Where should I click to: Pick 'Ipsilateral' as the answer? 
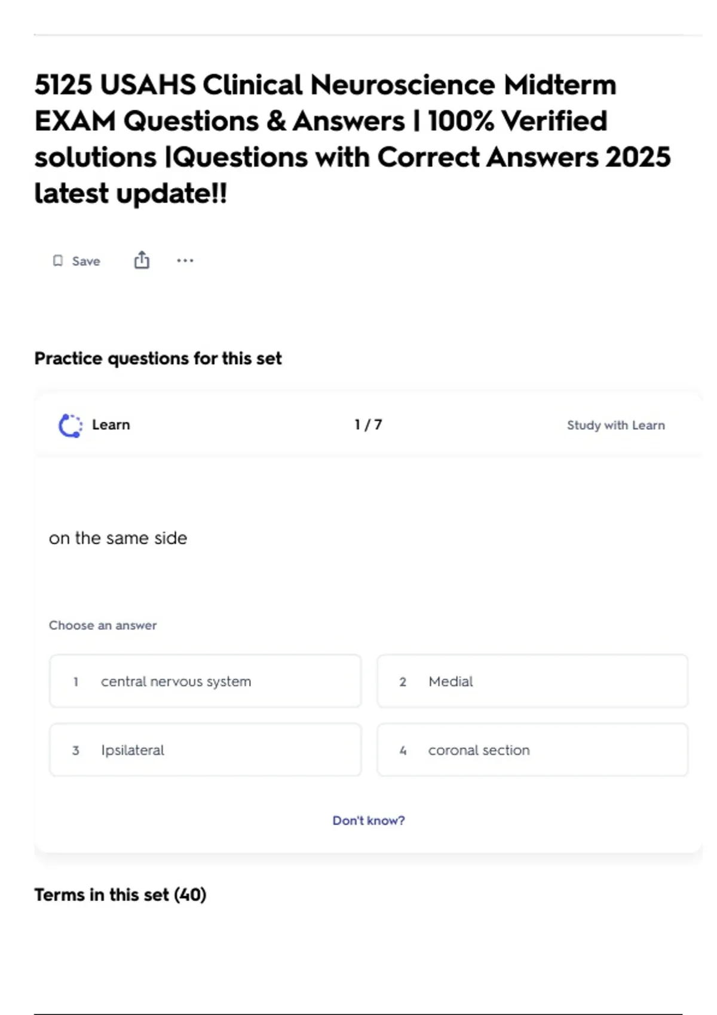point(205,750)
